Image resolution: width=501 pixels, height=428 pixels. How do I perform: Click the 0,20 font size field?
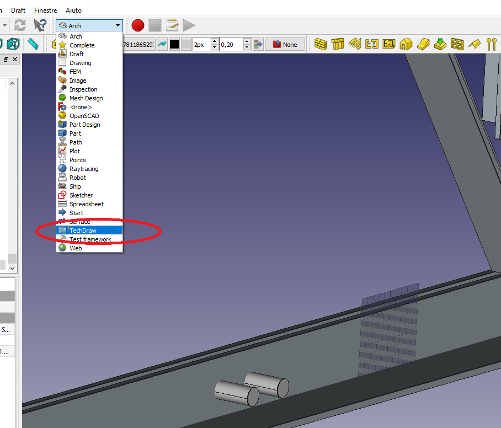pos(231,44)
